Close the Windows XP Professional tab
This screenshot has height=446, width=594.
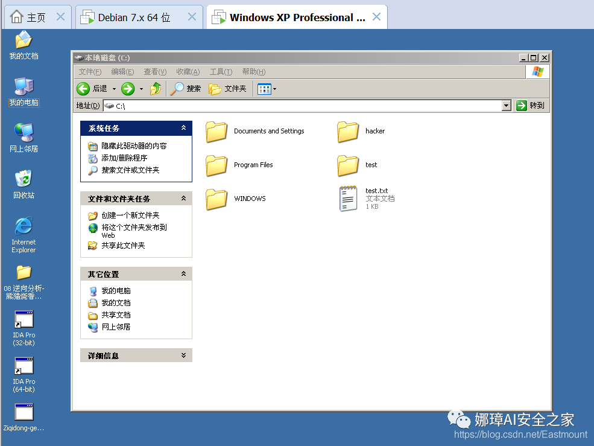pos(376,17)
